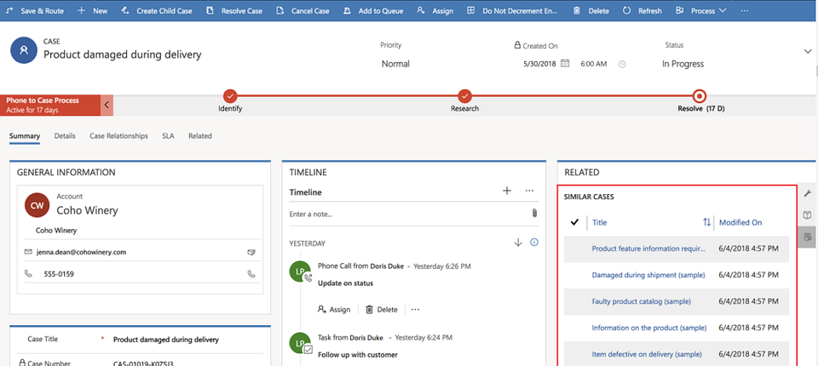Click the case entity avatar icon
This screenshot has height=366, width=818.
[24, 50]
